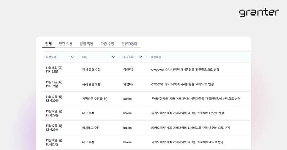Click the '기타 운영비' 상세태그 change entry
The image size is (287, 150).
coord(190,128)
